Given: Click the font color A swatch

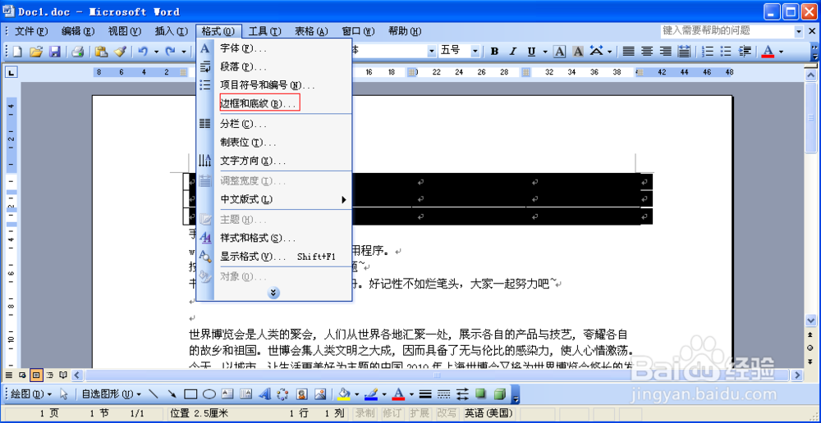Looking at the screenshot, I should pos(768,52).
